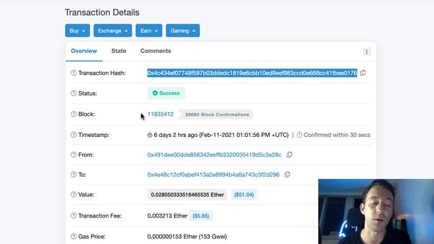
Task: Click help icon beside Block
Action: 73,114
